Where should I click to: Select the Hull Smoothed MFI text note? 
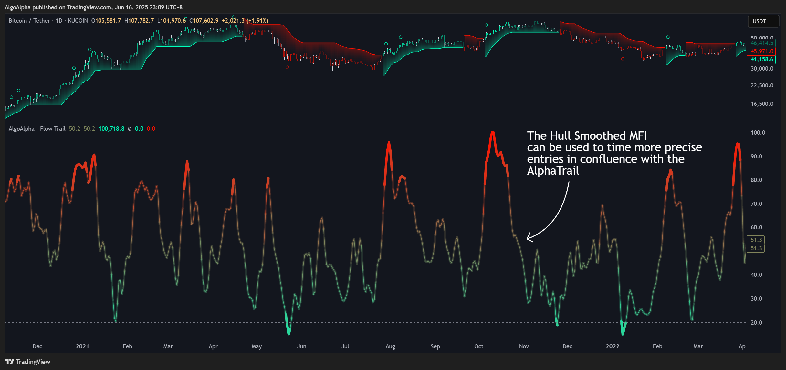[614, 153]
